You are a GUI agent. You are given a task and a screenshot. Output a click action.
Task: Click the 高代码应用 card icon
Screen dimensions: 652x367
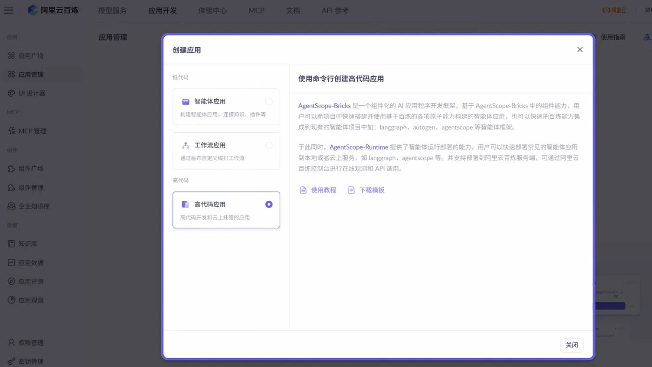[x=185, y=204]
